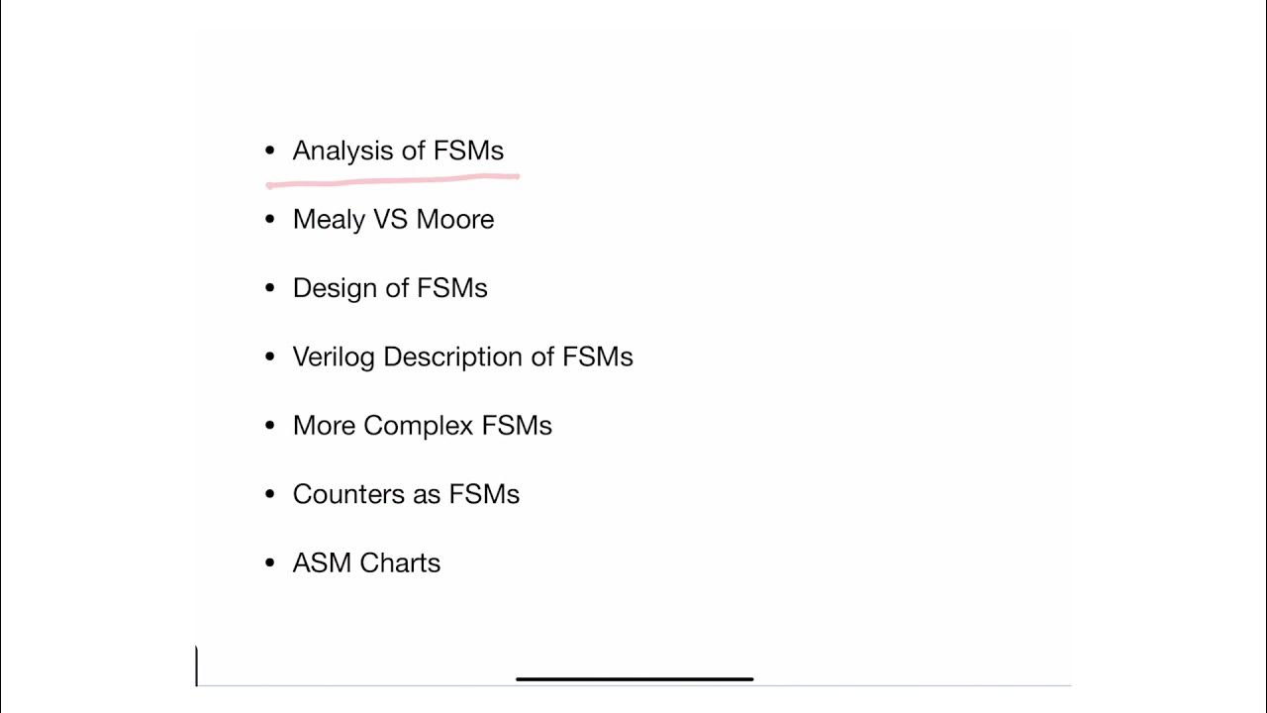Viewport: 1267px width, 713px height.
Task: Click the bullet dot before 'More Complex FSMs'
Action: [x=270, y=426]
